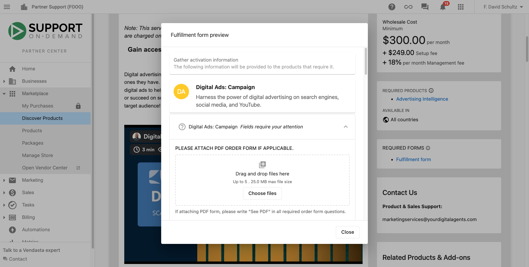Click the Required Forms info icon

coord(428,148)
